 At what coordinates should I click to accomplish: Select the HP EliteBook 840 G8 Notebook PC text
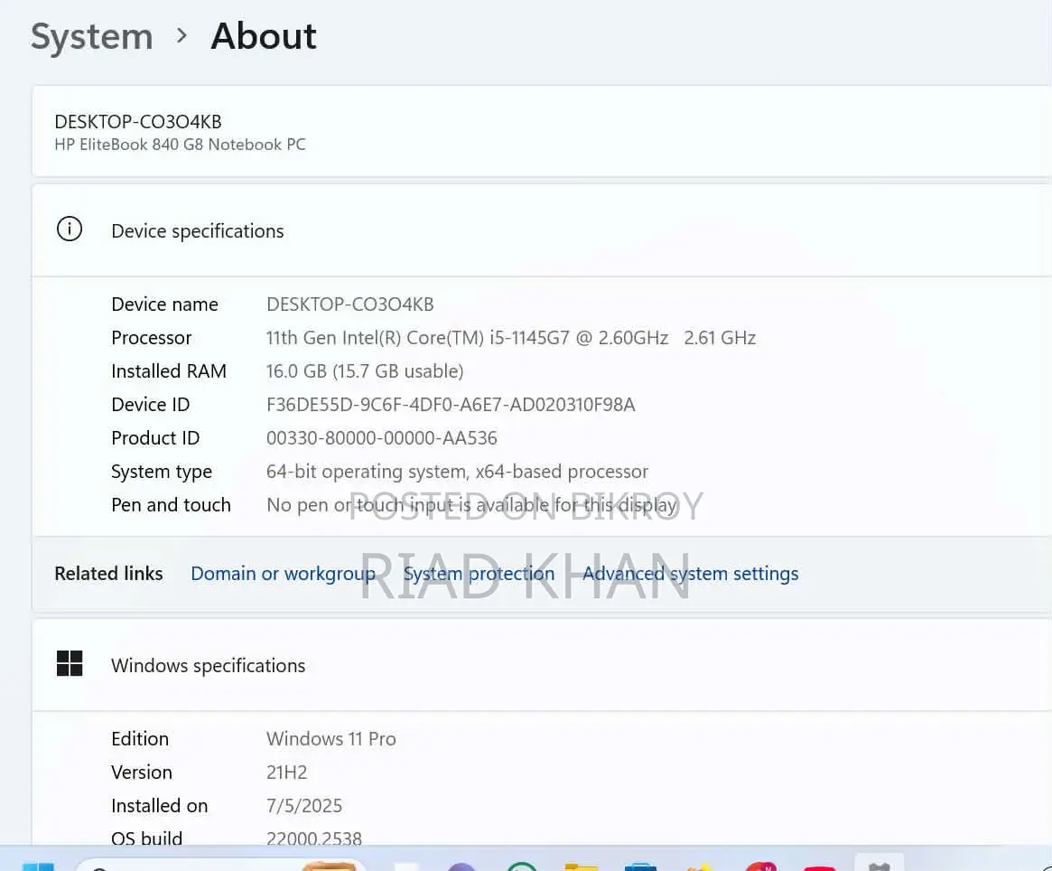pyautogui.click(x=180, y=145)
